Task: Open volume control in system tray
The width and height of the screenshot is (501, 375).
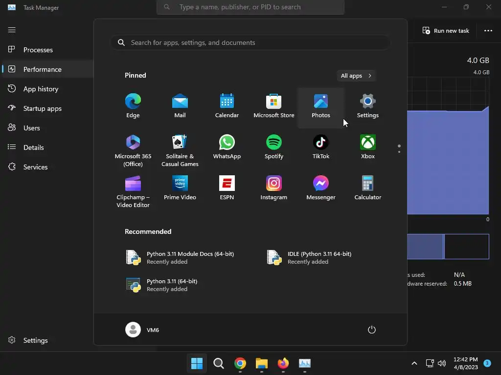Action: [x=442, y=363]
